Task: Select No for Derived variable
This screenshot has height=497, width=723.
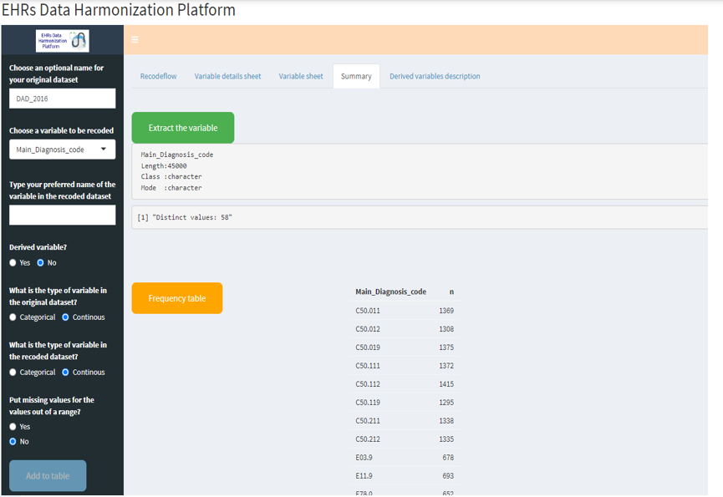Action: point(40,262)
